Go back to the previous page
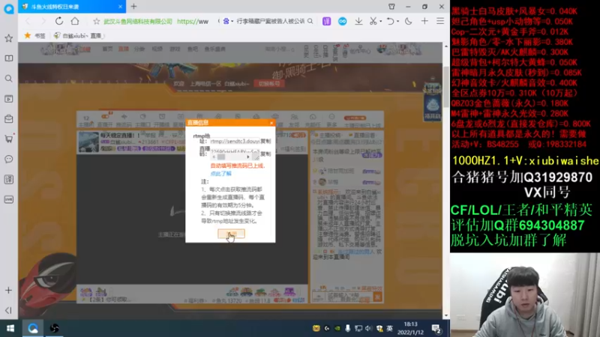The width and height of the screenshot is (600, 337). tap(28, 21)
